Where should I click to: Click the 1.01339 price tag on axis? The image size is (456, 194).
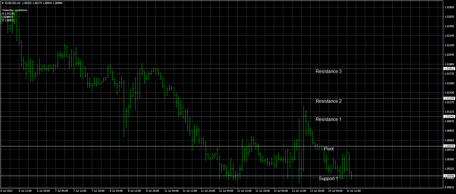(449, 98)
